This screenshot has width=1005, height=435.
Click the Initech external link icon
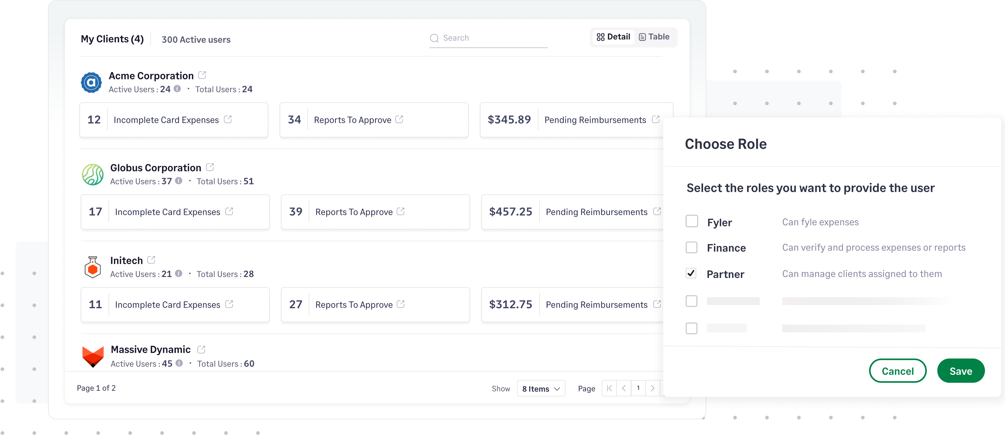[151, 260]
